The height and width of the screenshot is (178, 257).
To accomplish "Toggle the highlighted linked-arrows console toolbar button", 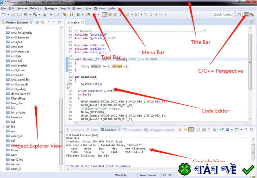I will coord(191,130).
